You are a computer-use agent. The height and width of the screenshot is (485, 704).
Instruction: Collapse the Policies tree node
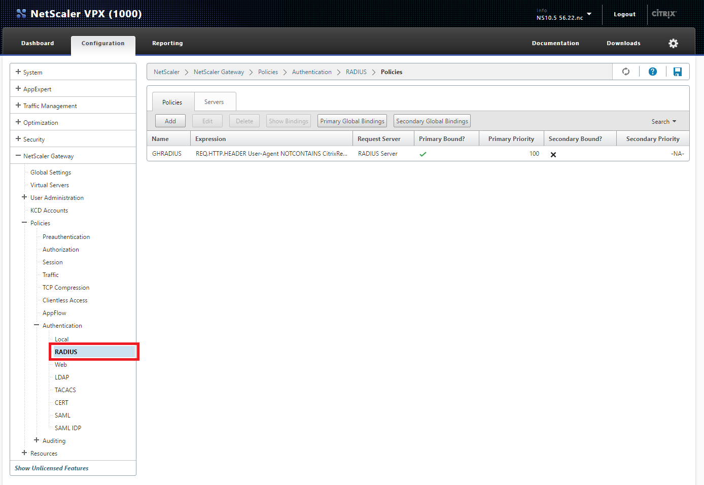[24, 222]
